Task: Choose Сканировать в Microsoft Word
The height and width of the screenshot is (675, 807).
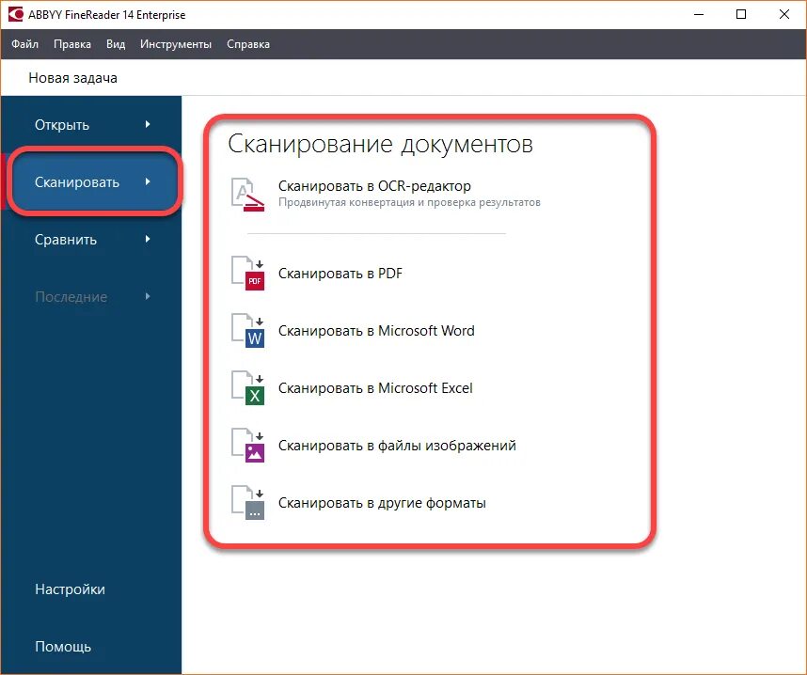Action: [376, 330]
